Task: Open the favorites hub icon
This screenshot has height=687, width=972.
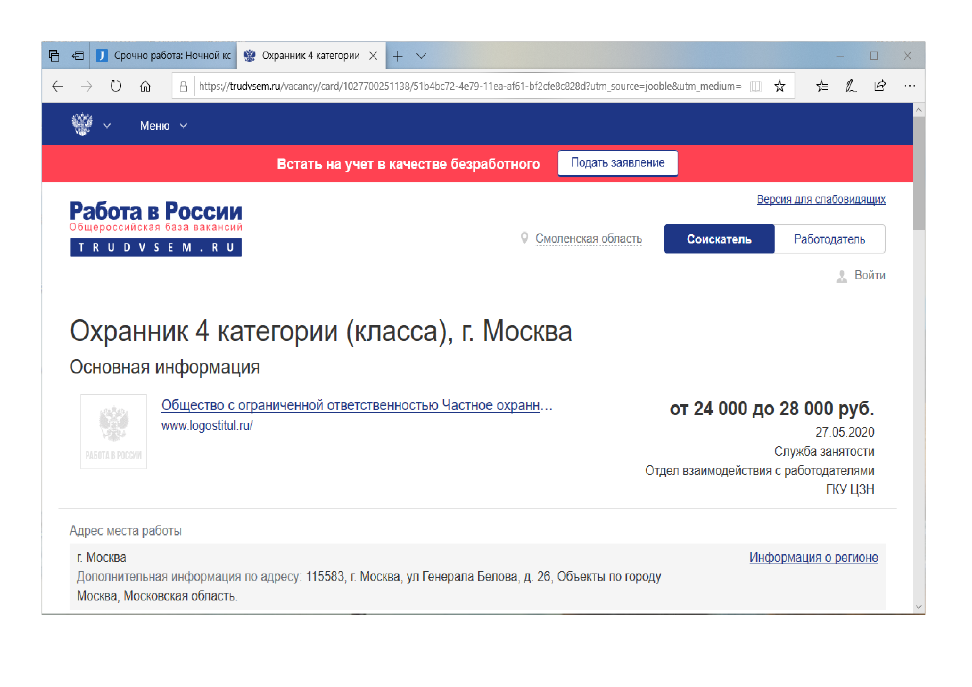Action: click(x=822, y=87)
